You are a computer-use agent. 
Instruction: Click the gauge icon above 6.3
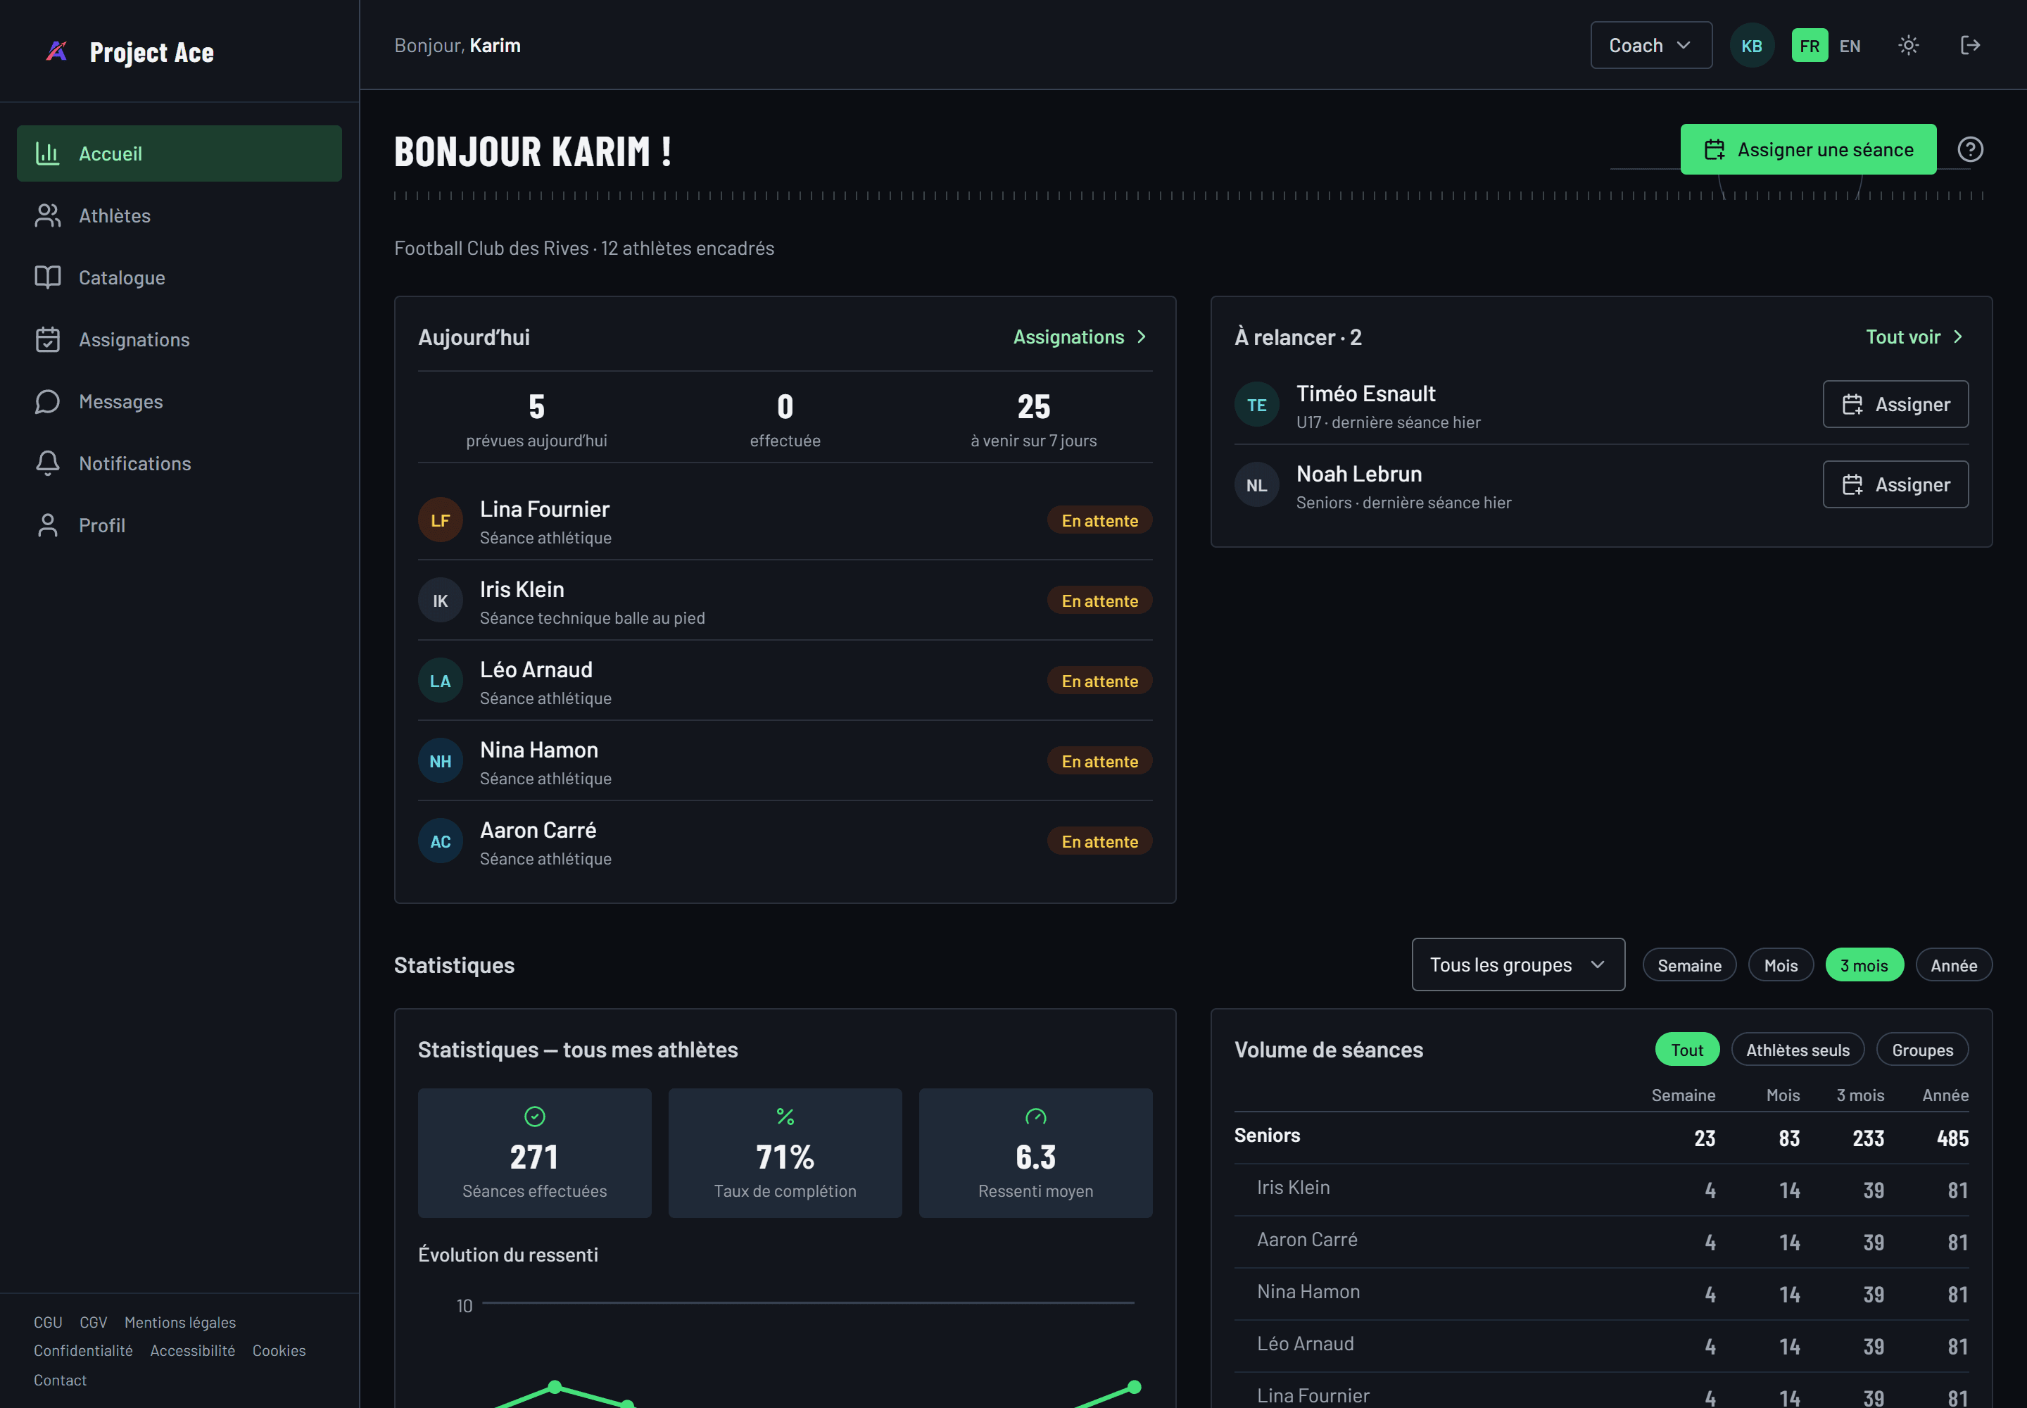(1035, 1116)
